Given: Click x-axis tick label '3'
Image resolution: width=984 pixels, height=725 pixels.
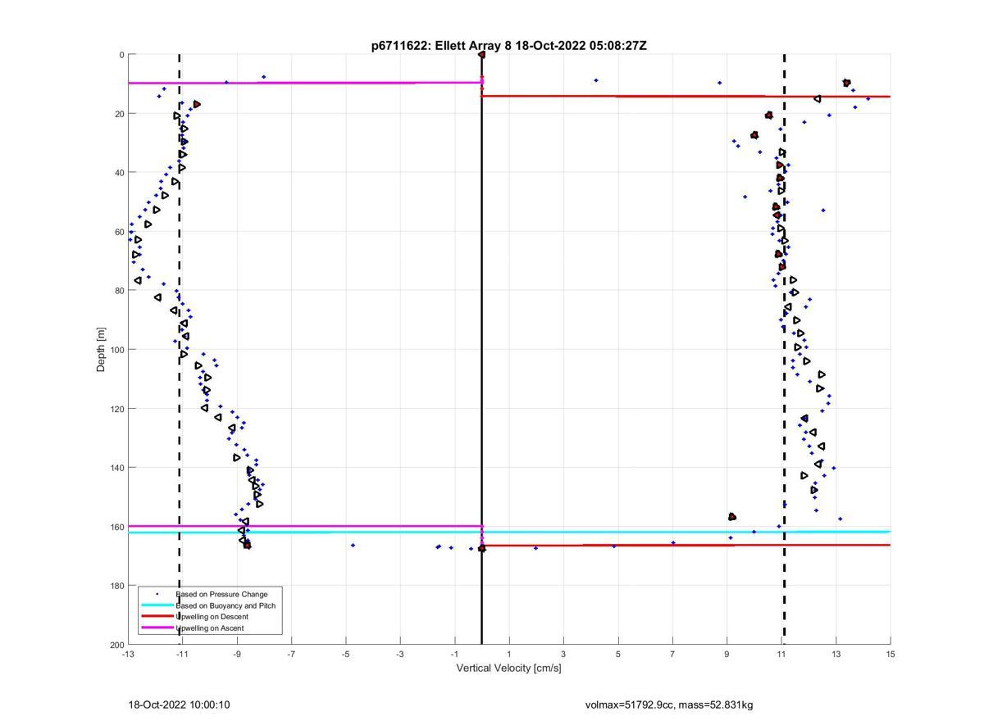Looking at the screenshot, I should (x=563, y=655).
